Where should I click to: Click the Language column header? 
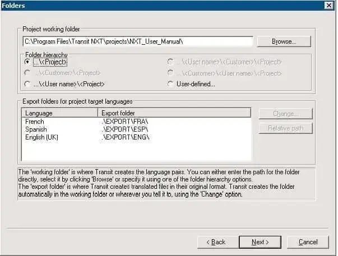[59, 113]
